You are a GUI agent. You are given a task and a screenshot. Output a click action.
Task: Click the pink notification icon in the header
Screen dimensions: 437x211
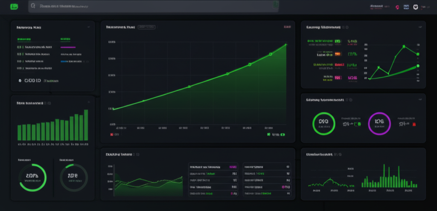click(397, 7)
